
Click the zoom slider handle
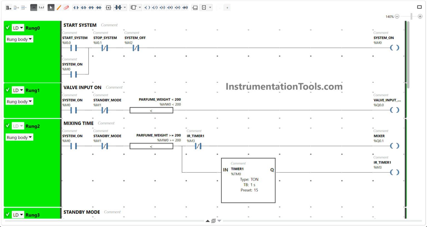click(411, 16)
